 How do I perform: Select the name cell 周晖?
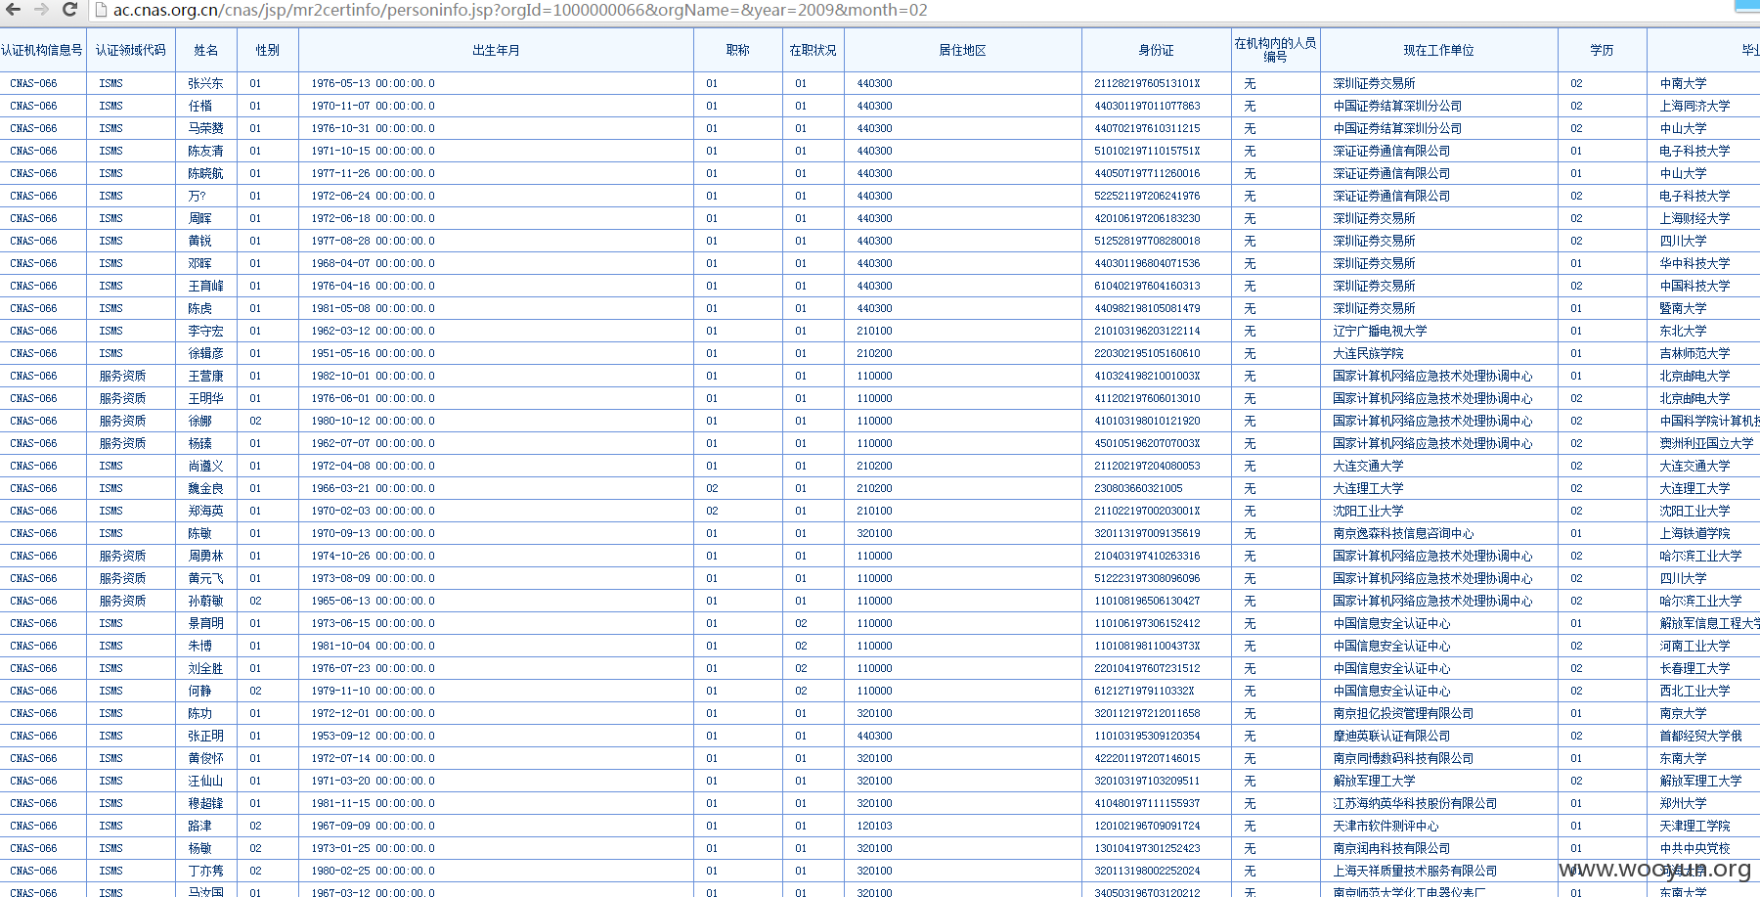tap(200, 218)
